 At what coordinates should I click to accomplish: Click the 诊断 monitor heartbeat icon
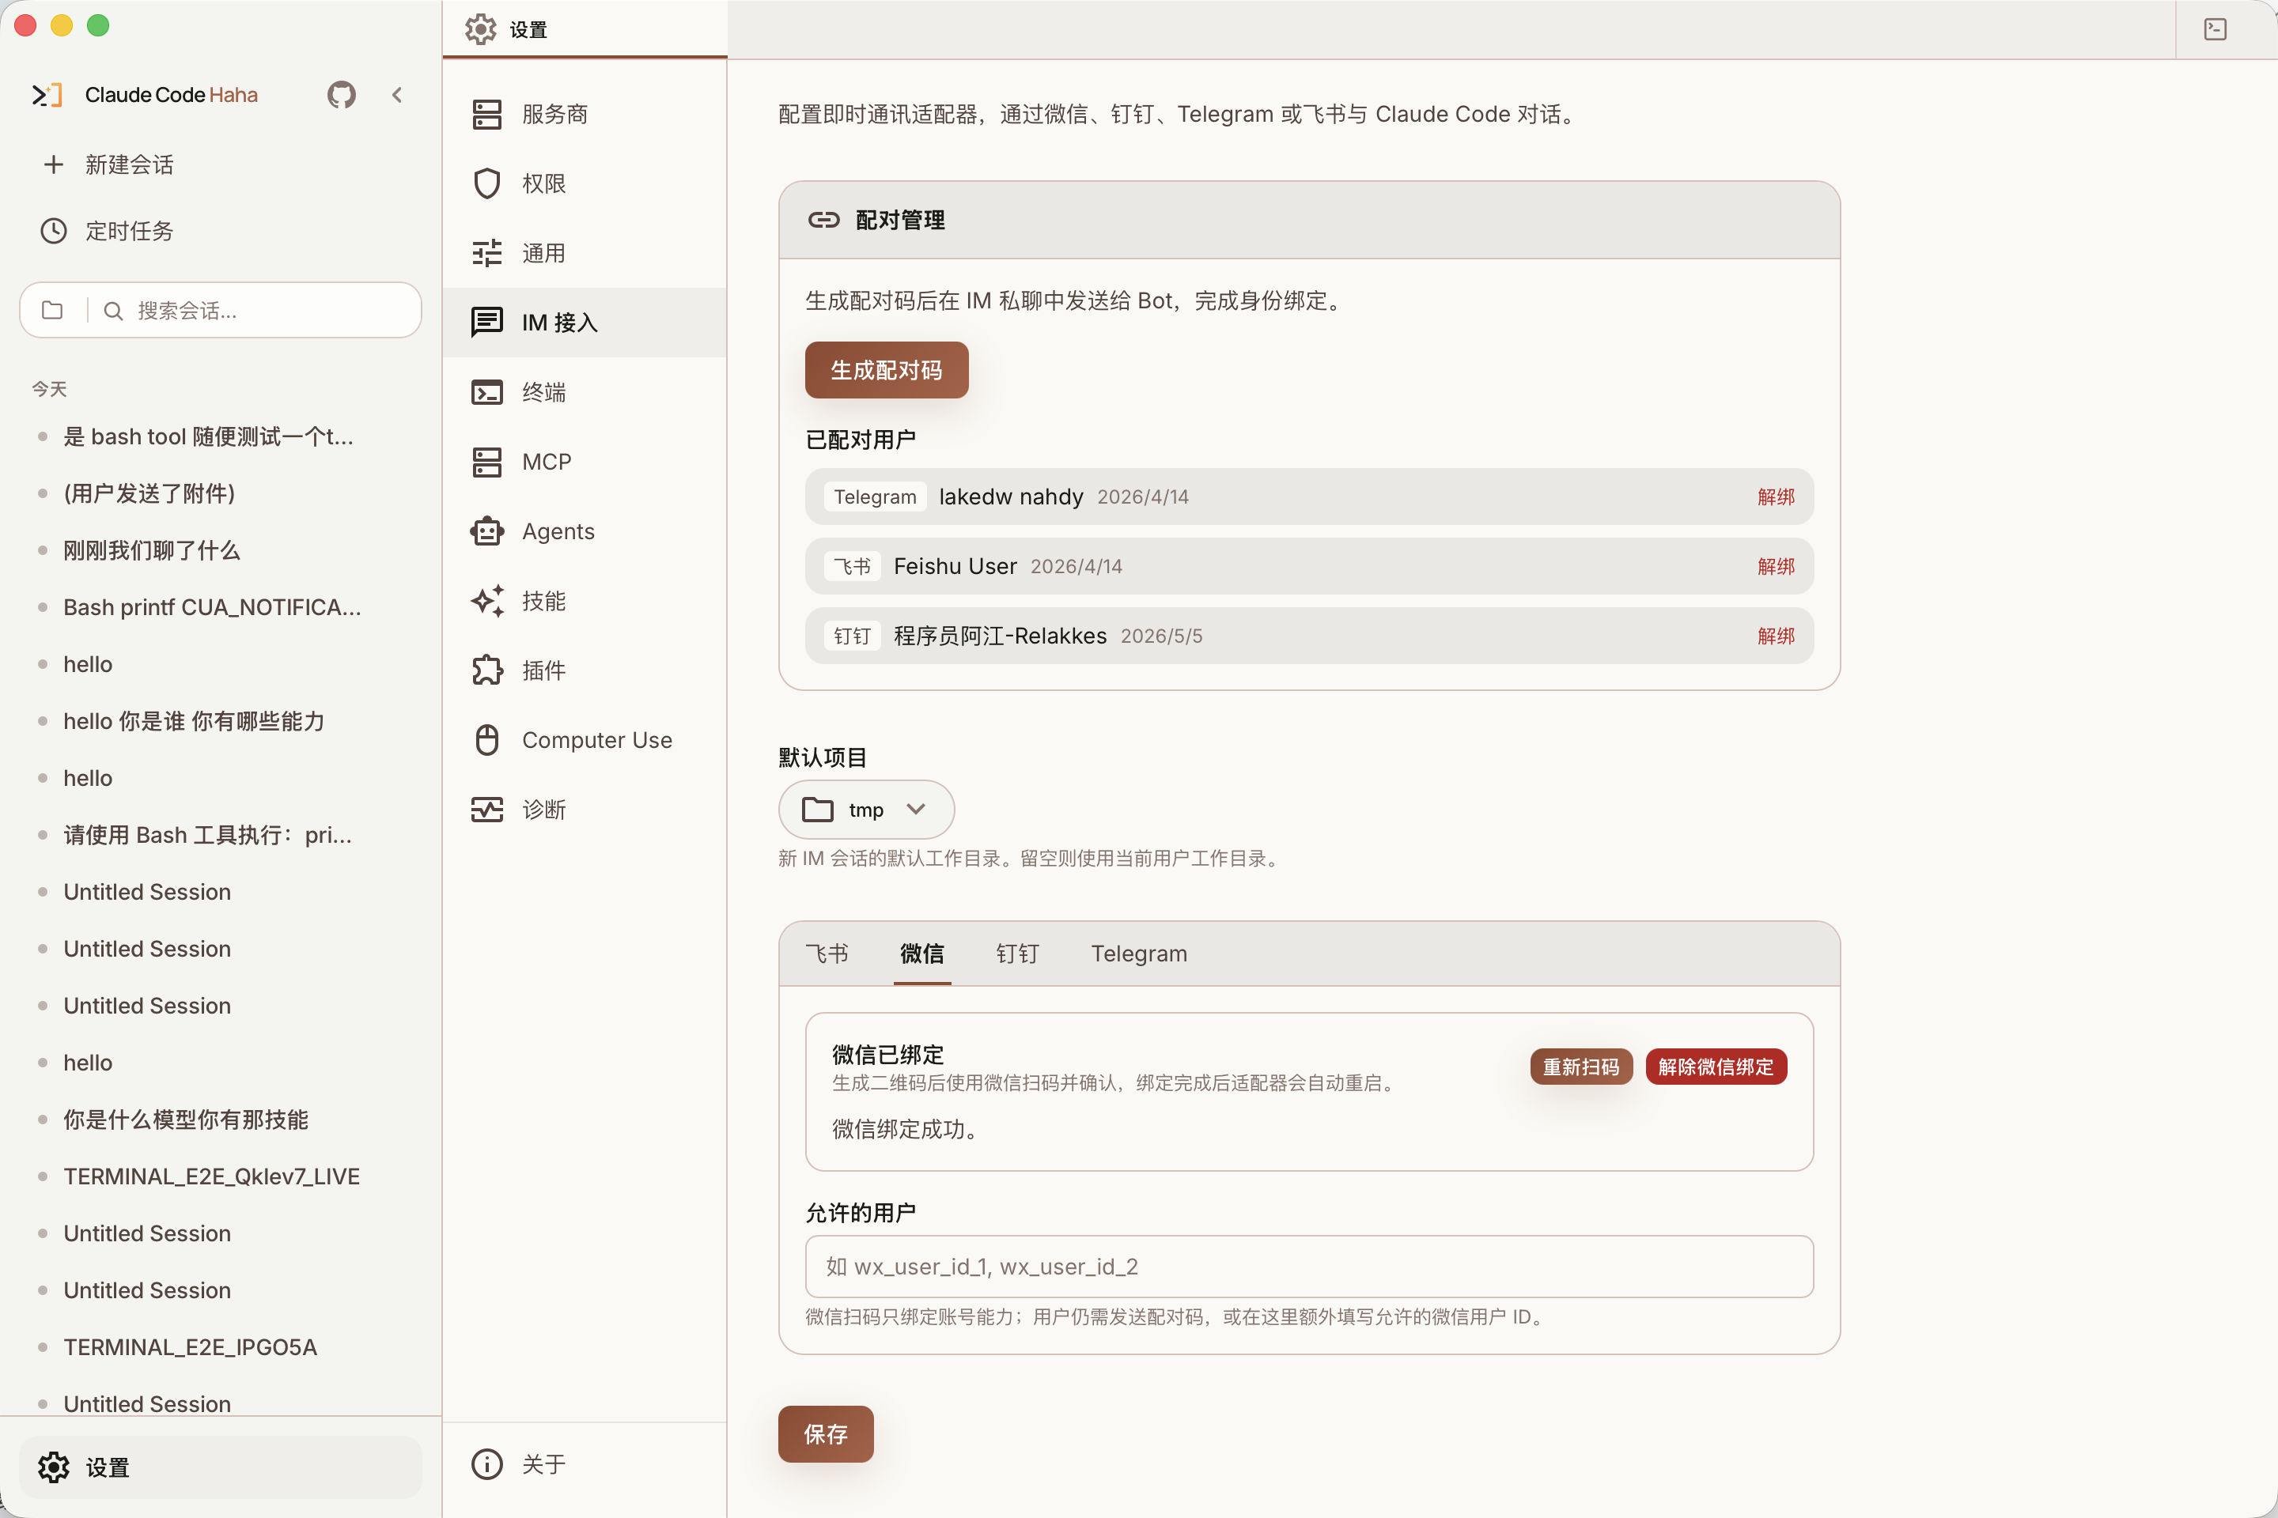coord(486,810)
